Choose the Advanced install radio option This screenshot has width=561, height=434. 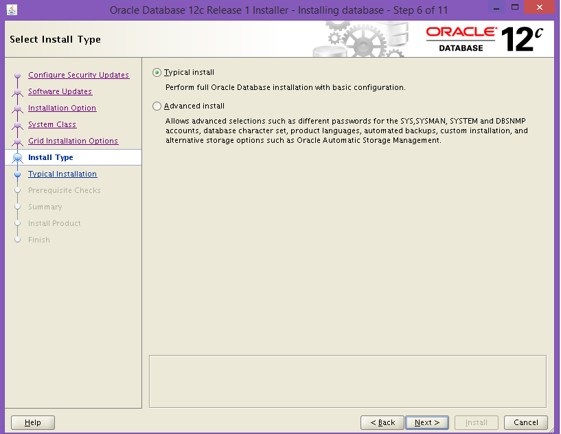point(157,106)
